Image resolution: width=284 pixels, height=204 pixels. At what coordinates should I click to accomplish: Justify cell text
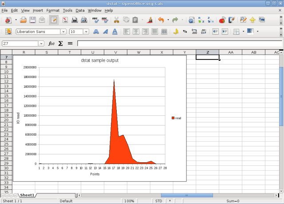coord(155,31)
